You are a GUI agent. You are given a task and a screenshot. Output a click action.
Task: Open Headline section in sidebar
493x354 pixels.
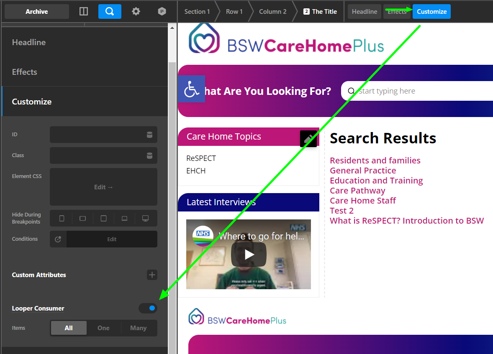85,42
